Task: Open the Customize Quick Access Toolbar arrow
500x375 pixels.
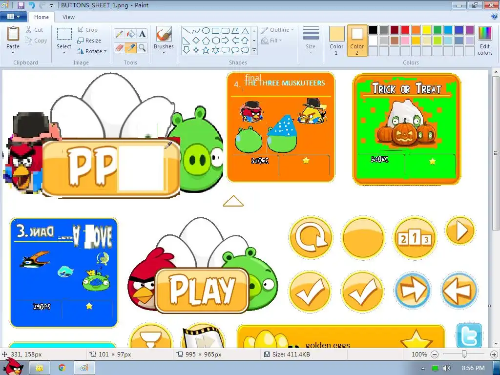Action: click(x=51, y=5)
